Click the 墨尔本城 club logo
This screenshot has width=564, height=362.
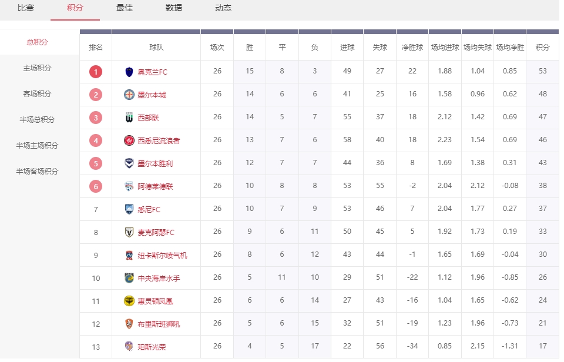(x=129, y=95)
